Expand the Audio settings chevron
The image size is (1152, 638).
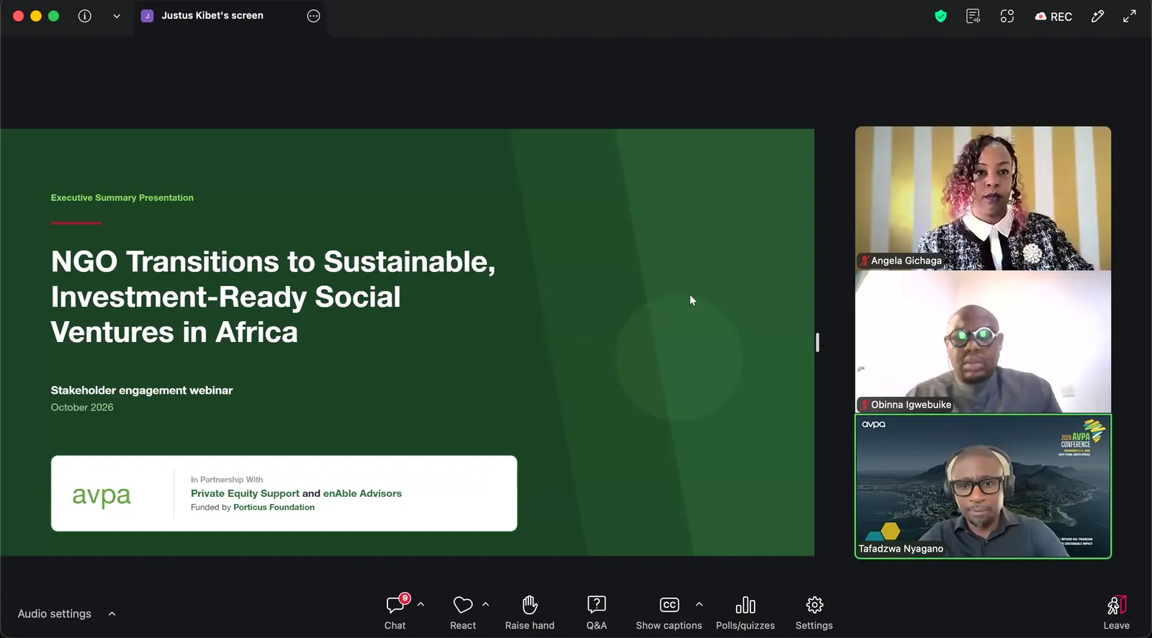pos(112,614)
